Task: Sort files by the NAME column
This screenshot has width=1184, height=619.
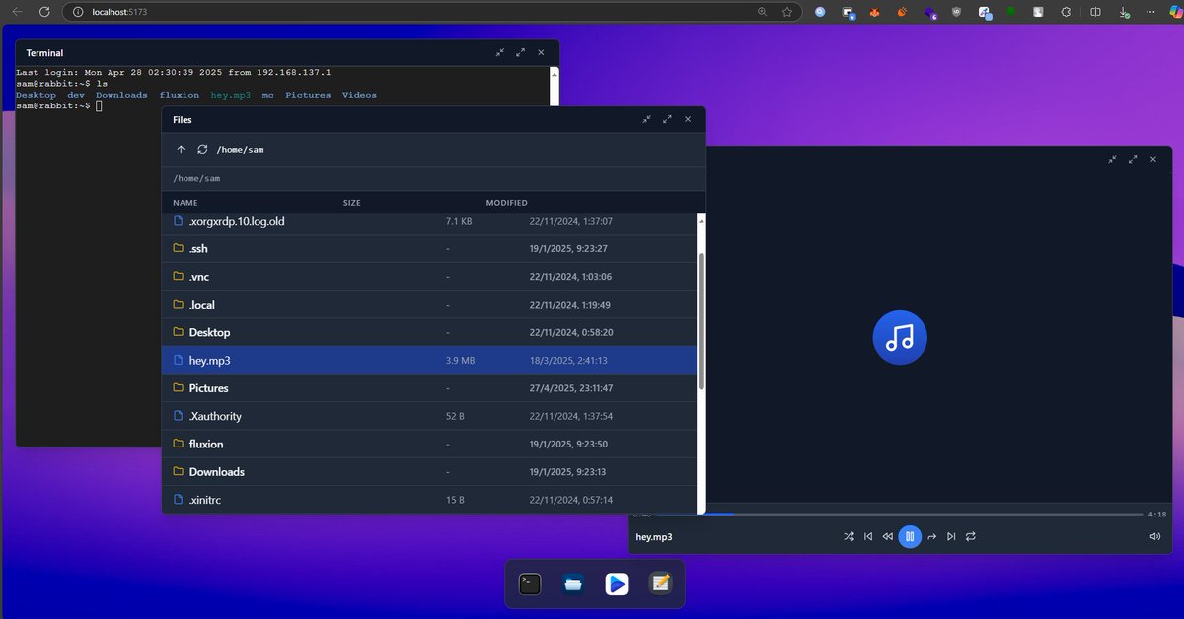Action: 185,203
